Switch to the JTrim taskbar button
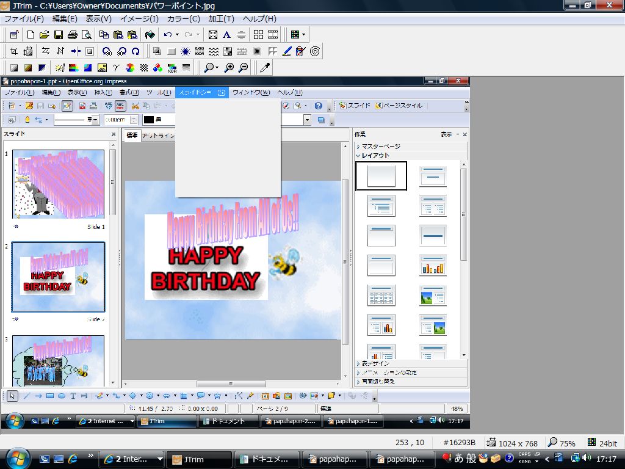The width and height of the screenshot is (625, 469). pos(198,459)
